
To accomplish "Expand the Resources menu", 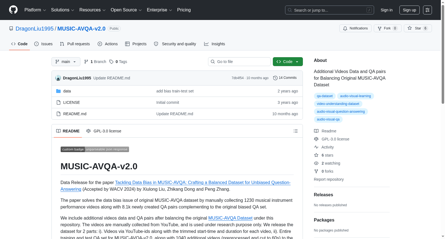I will tap(92, 10).
